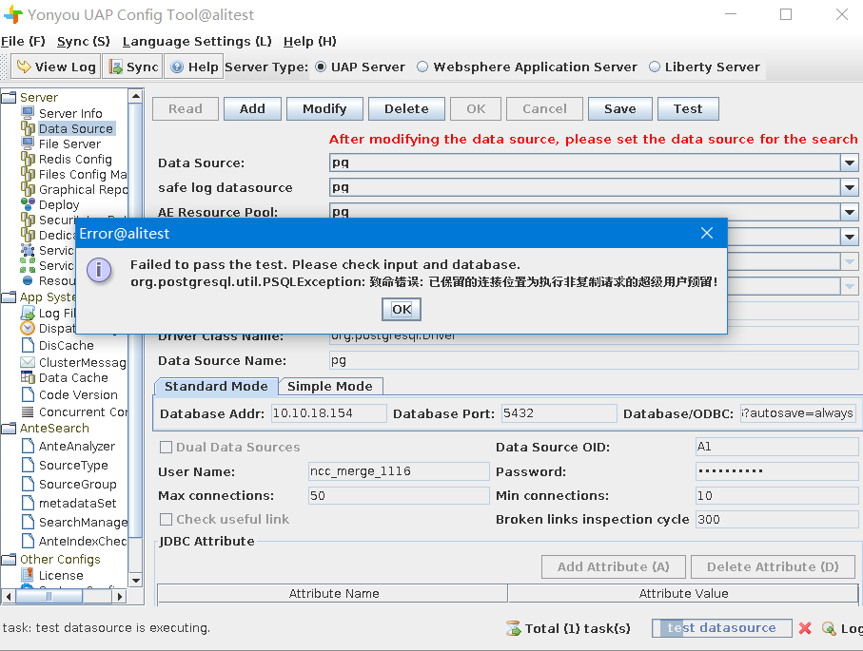The width and height of the screenshot is (863, 651).
Task: Click the User Name field
Action: [399, 471]
